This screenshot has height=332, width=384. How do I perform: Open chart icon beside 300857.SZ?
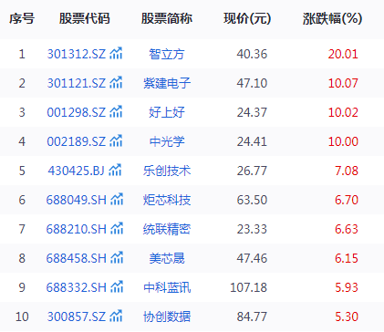coord(116,316)
